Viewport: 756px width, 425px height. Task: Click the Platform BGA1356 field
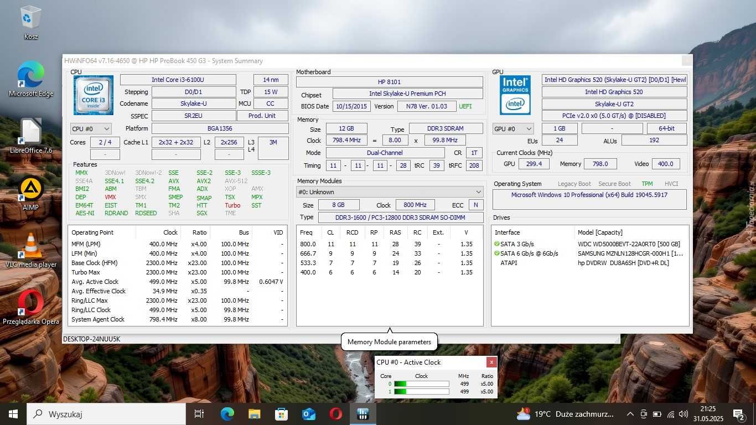220,128
